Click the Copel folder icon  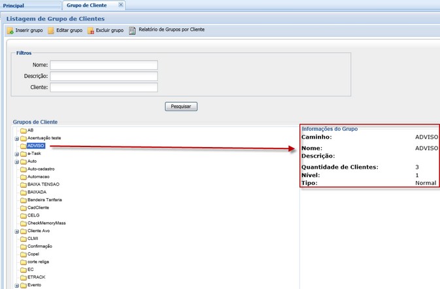pyautogui.click(x=23, y=254)
